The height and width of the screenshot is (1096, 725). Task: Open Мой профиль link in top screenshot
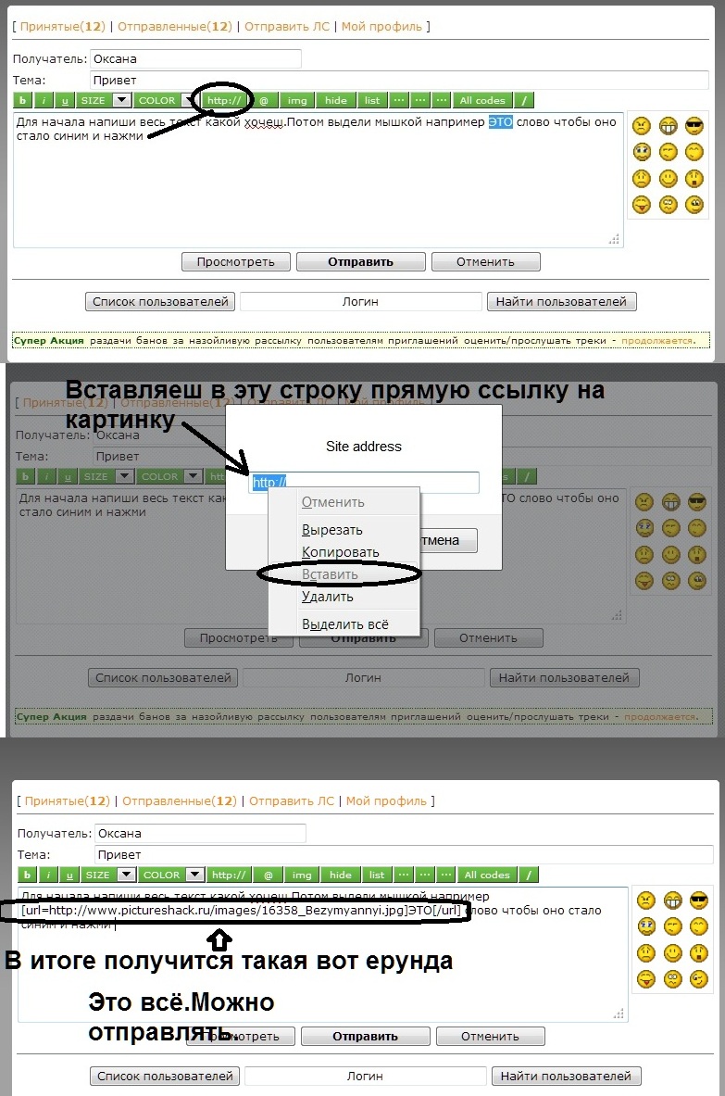382,27
